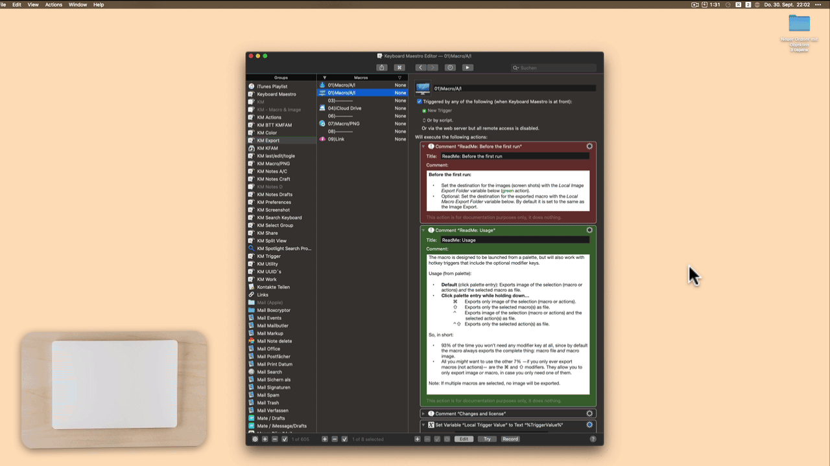Open help with question mark button

593,439
